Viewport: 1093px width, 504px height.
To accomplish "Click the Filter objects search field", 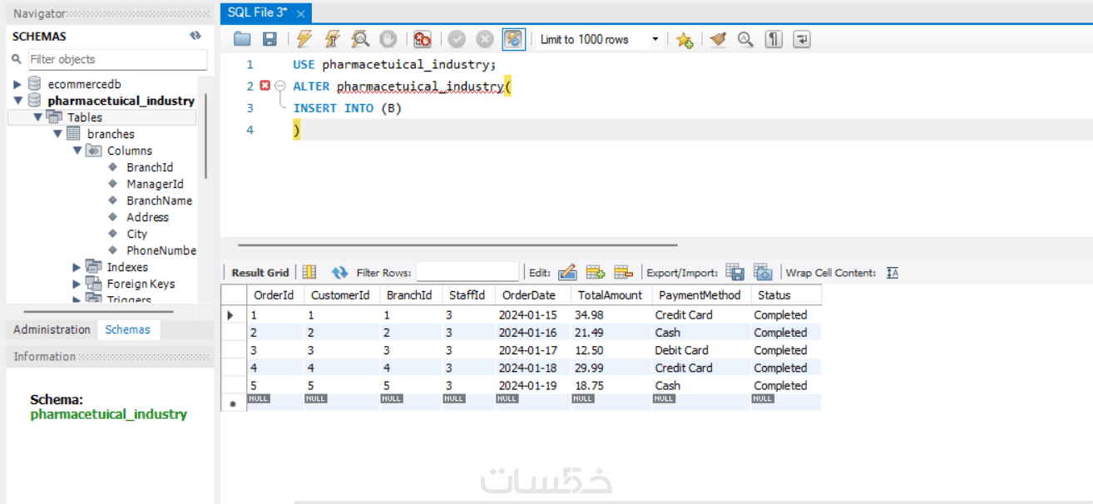I will [x=117, y=59].
